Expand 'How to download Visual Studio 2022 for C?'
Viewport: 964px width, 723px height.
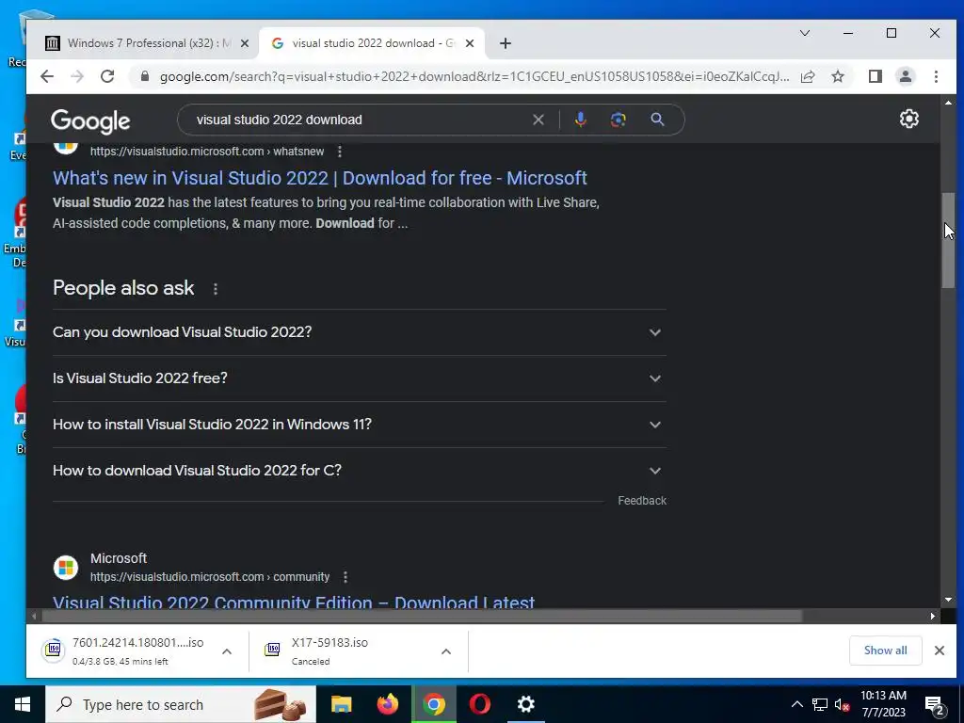tap(359, 471)
